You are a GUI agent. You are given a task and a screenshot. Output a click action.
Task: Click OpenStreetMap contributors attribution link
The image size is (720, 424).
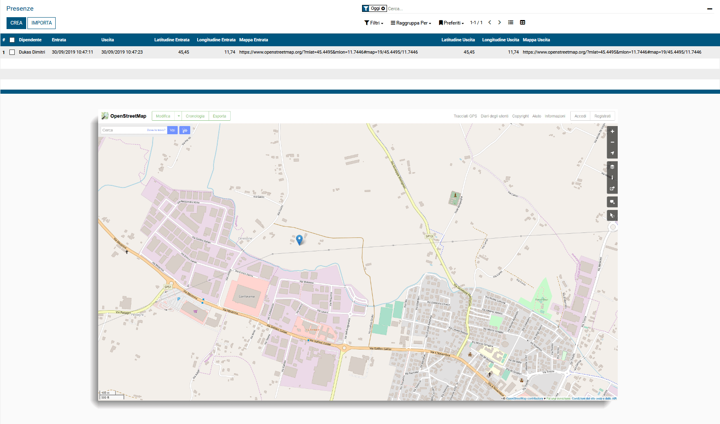(524, 399)
